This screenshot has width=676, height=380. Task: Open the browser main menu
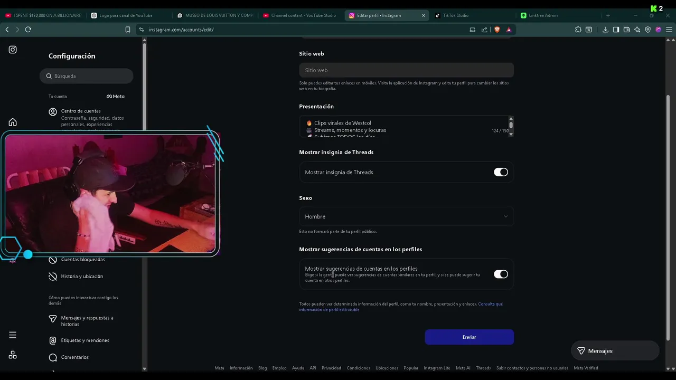(x=669, y=30)
